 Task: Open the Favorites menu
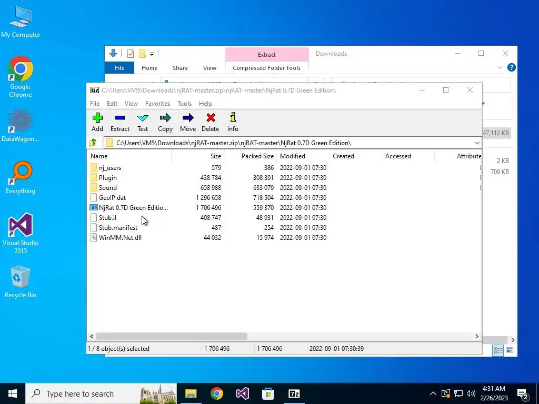point(158,104)
